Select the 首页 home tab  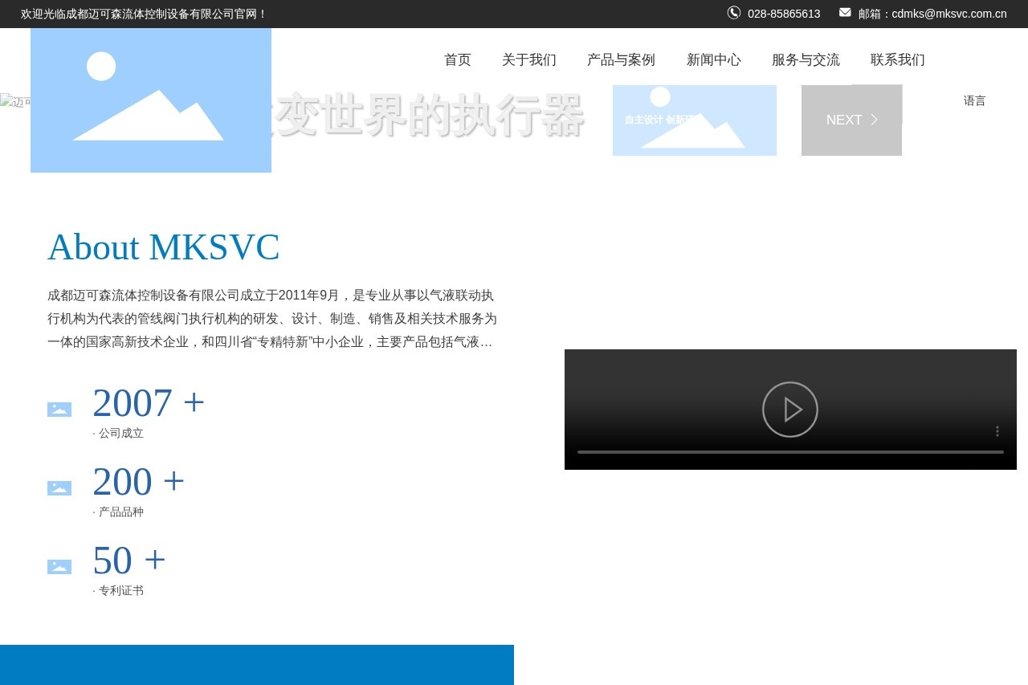pos(457,60)
